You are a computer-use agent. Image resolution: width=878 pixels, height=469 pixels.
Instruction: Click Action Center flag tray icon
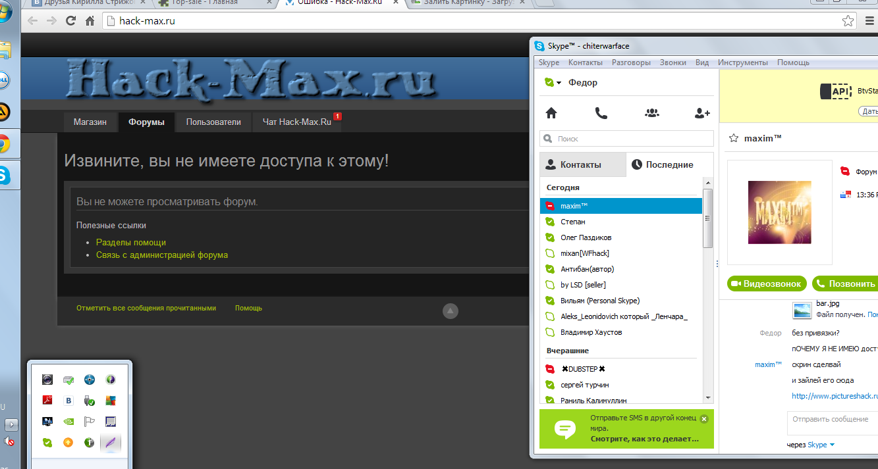point(90,421)
